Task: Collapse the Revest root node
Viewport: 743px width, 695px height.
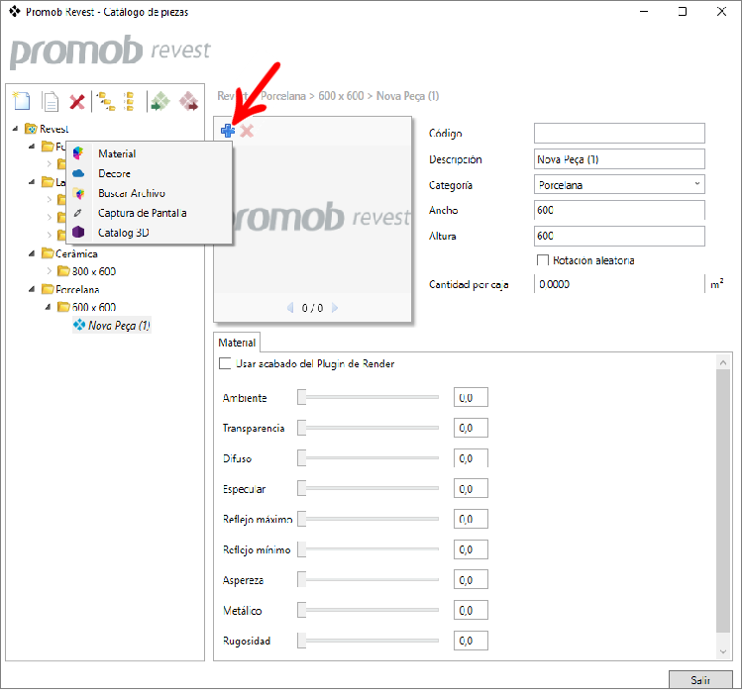Action: click(x=15, y=129)
